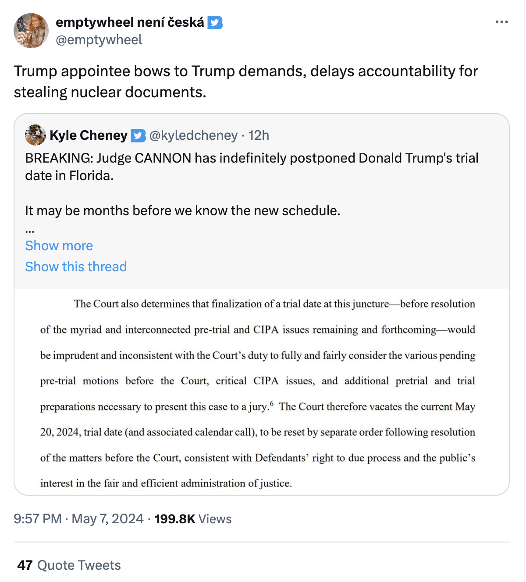Click the @emptywheel handle
The image size is (526, 582).
tap(99, 40)
